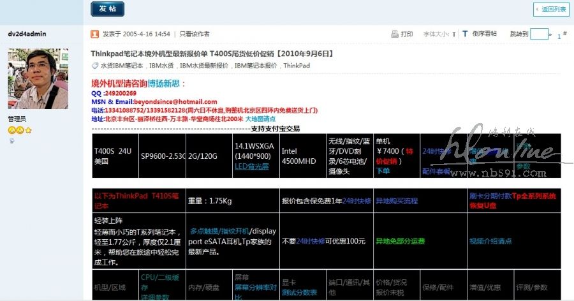Click the large T increase font size icon
Screen dimensions: 574x301
(x=465, y=34)
